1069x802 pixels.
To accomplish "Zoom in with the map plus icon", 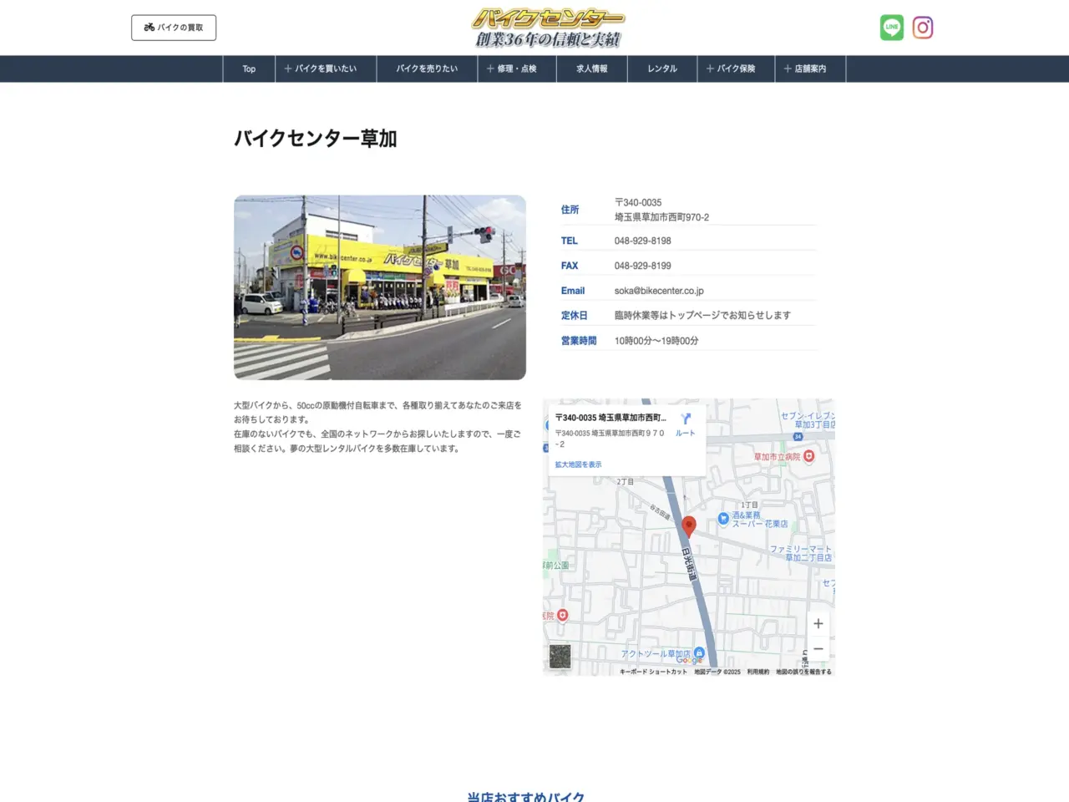I will click(x=818, y=623).
